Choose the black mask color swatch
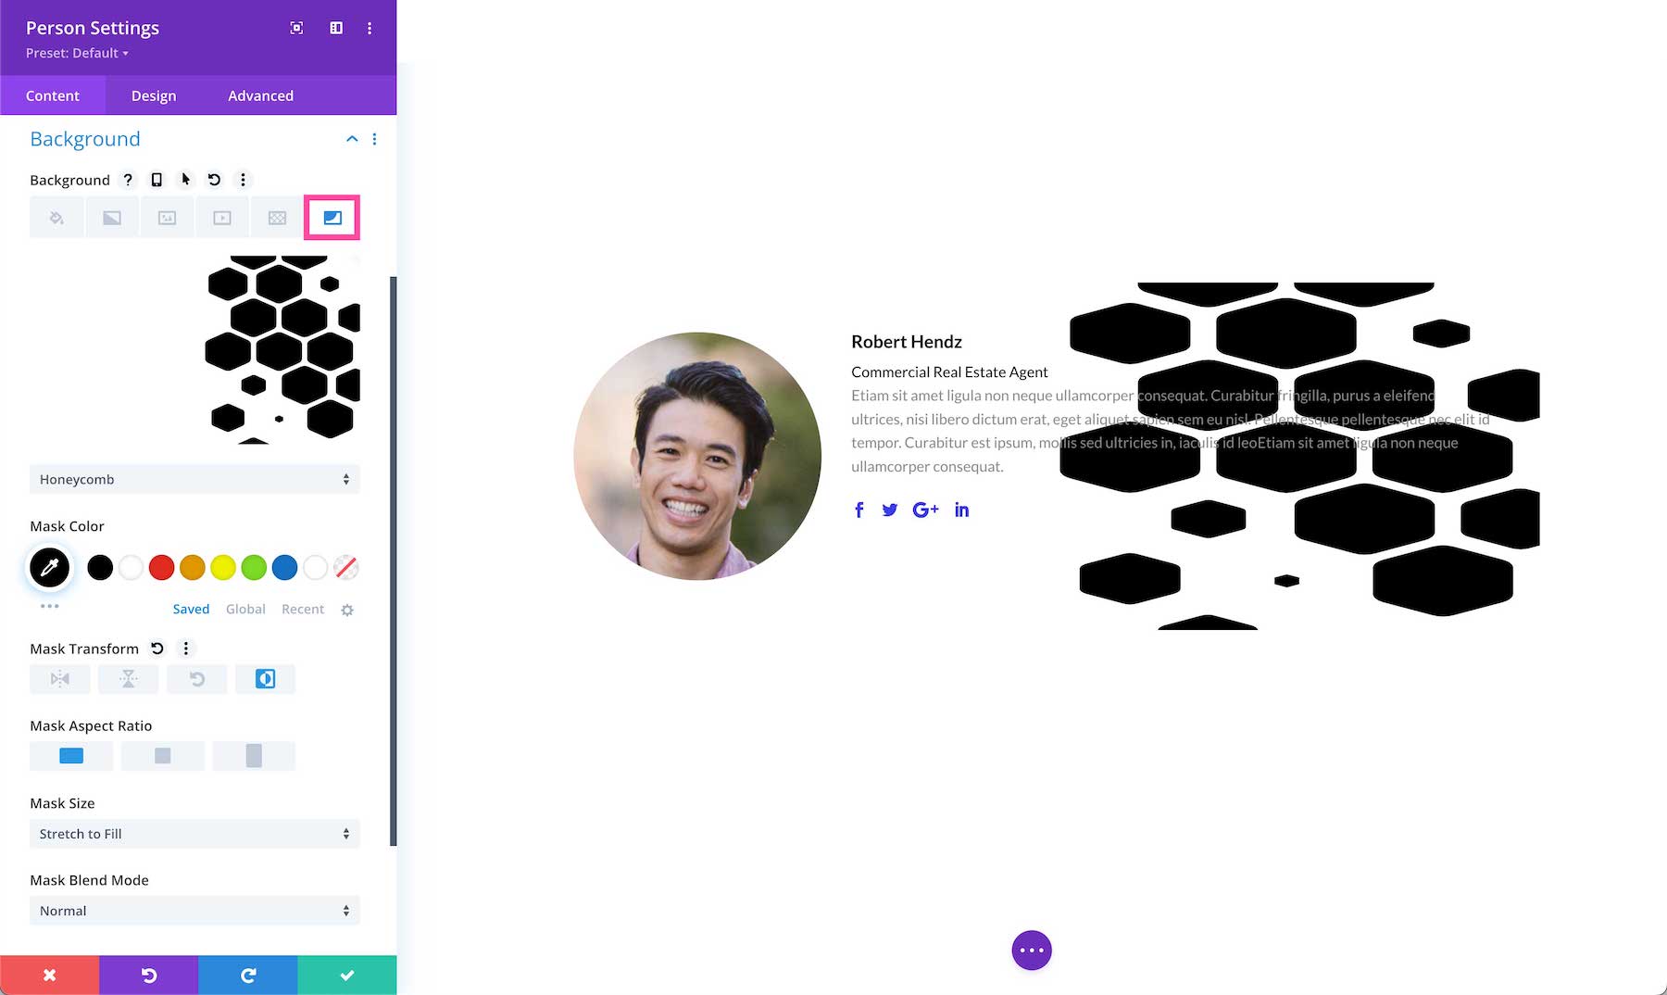Screen dimensions: 1667x995 tap(100, 567)
